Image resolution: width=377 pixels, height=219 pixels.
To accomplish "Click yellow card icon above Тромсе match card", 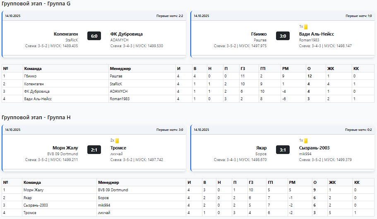I will coord(117,141).
